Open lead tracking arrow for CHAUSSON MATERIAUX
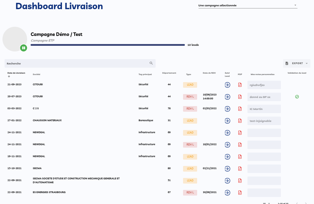Image resolution: width=314 pixels, height=204 pixels. [227, 120]
